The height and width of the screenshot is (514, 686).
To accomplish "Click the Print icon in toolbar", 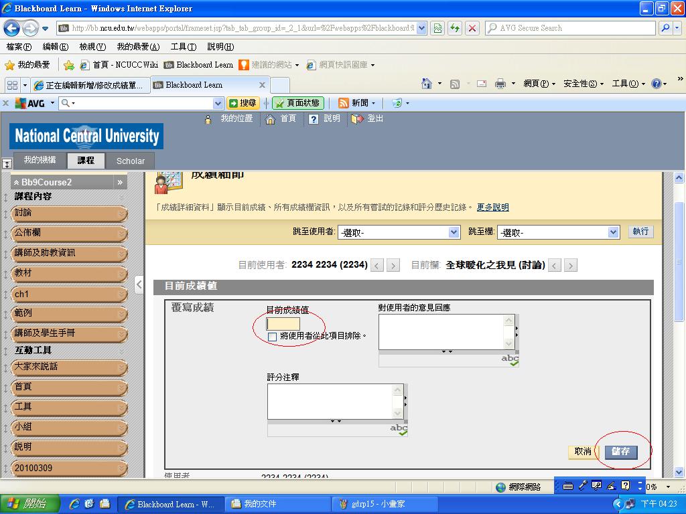I will pos(500,84).
